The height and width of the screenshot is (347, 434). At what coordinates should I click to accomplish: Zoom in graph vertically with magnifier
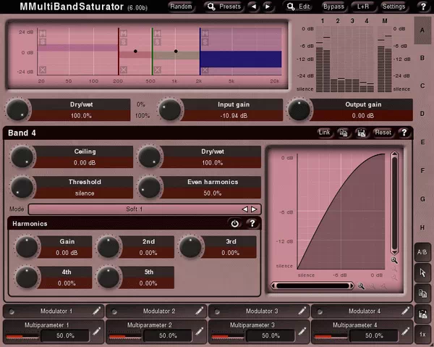(394, 260)
